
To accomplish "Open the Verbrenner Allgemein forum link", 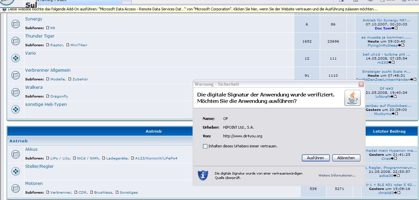I will pyautogui.click(x=48, y=70).
